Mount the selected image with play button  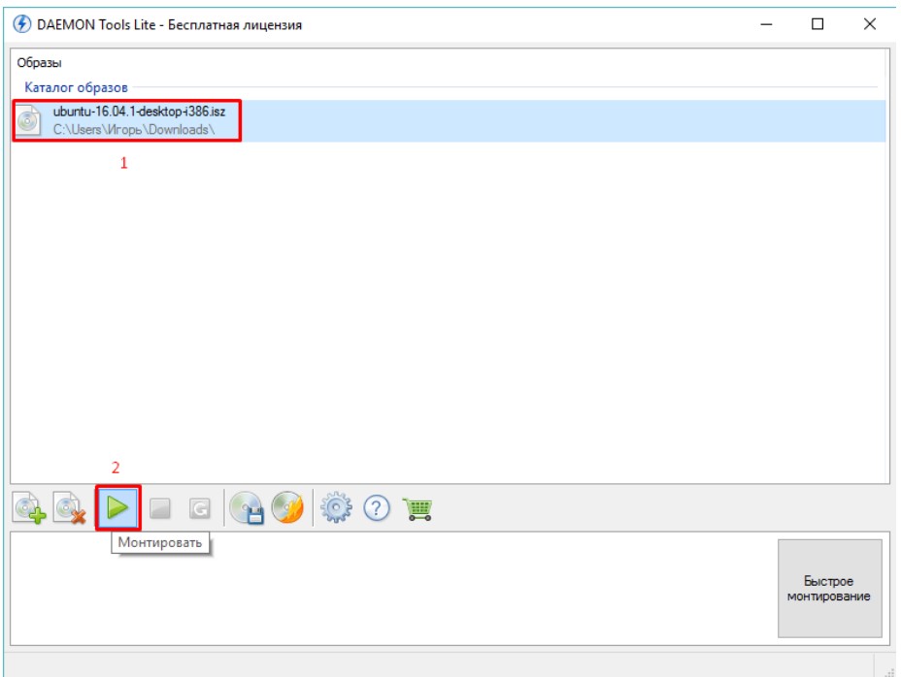coord(117,507)
